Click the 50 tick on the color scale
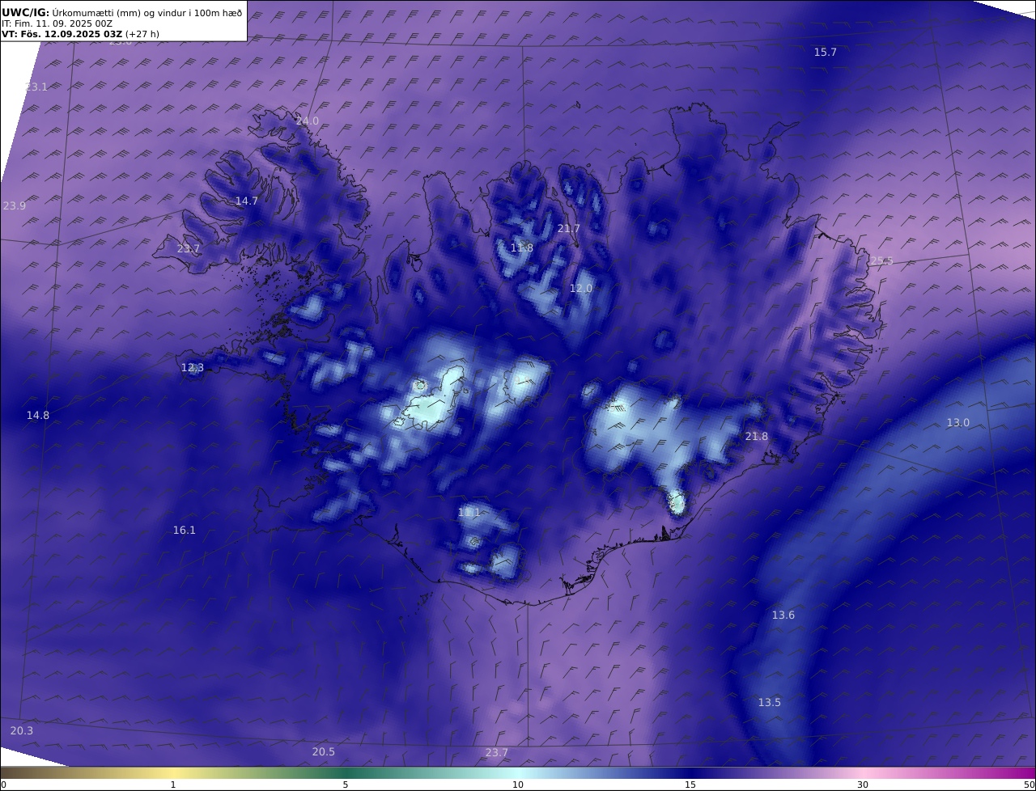This screenshot has height=791, width=1036. 1029,785
